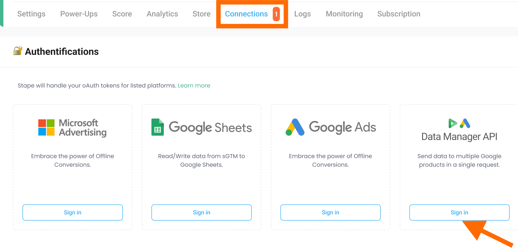Viewport: 518px width, 248px height.
Task: Click the lock icon beside Authentifications
Action: (18, 51)
